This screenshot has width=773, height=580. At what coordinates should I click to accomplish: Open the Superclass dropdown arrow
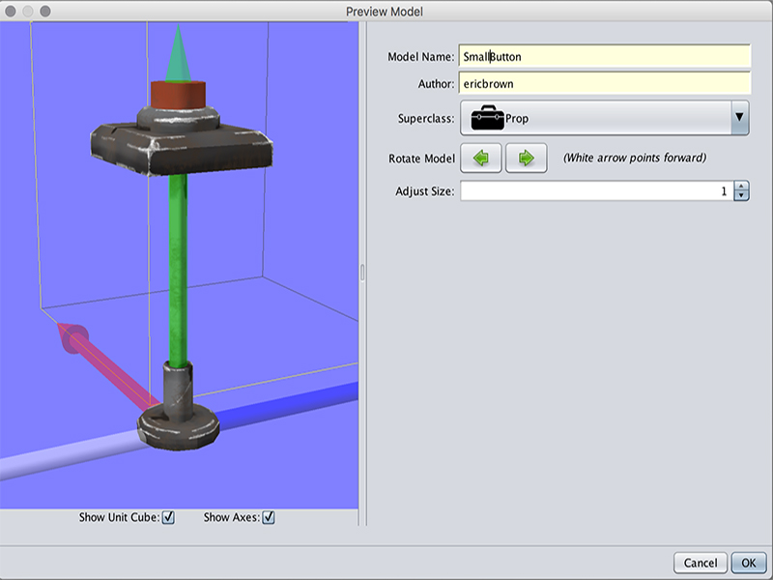tap(739, 117)
